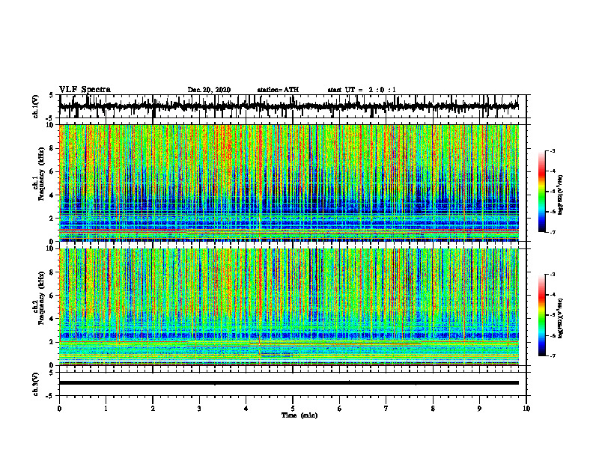This screenshot has width=593, height=458.
Task: Click inside the ch.1 spectrogram panel
Action: click(289, 183)
